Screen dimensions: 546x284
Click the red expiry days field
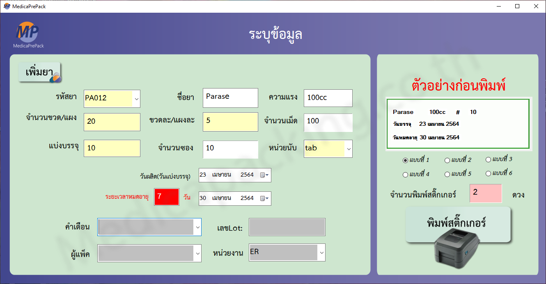[x=166, y=197]
